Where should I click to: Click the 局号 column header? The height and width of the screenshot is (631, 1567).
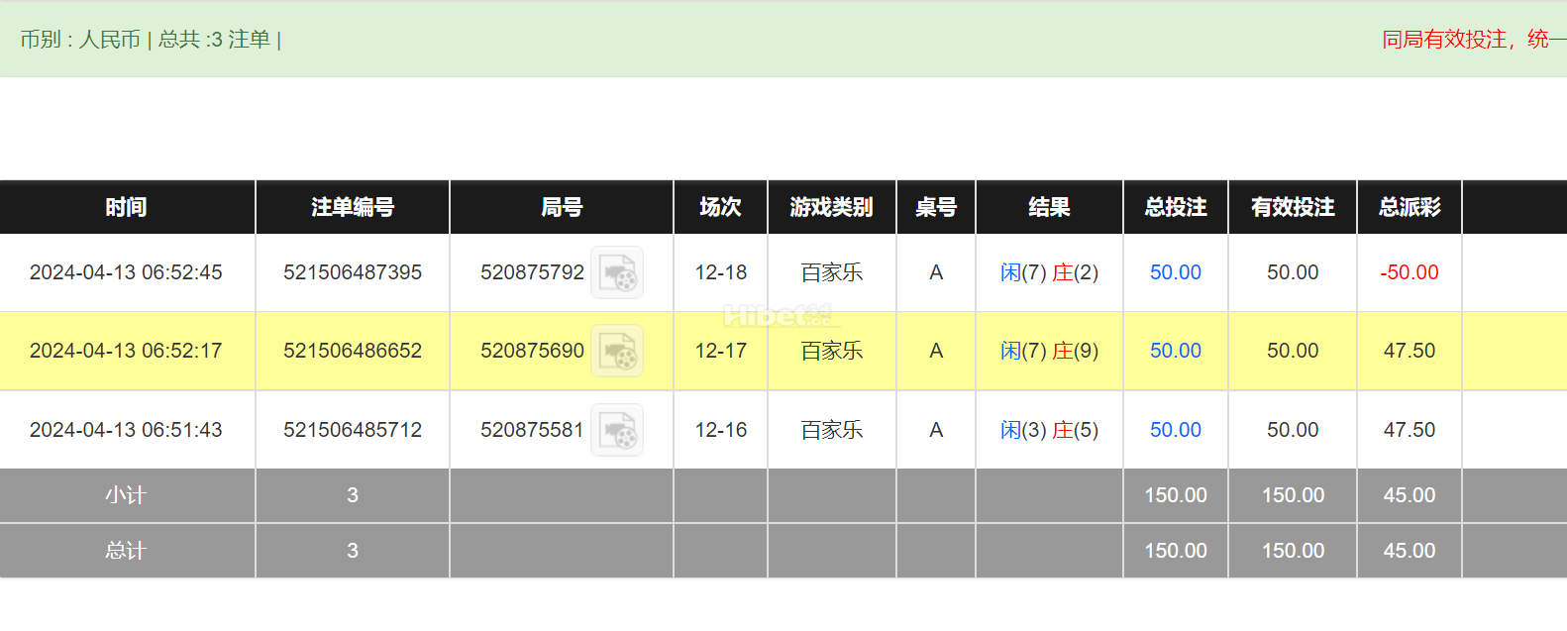562,207
